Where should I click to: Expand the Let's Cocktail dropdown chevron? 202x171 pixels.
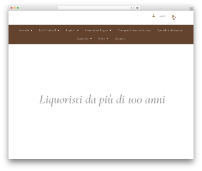[59, 30]
